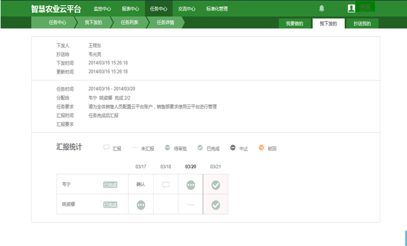
Task: Click 确认 in 韦宁's 03/17 cell
Action: [141, 184]
